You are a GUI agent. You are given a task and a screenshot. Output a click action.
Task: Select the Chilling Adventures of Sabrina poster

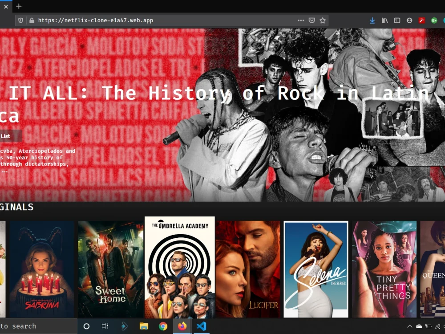[42, 269]
